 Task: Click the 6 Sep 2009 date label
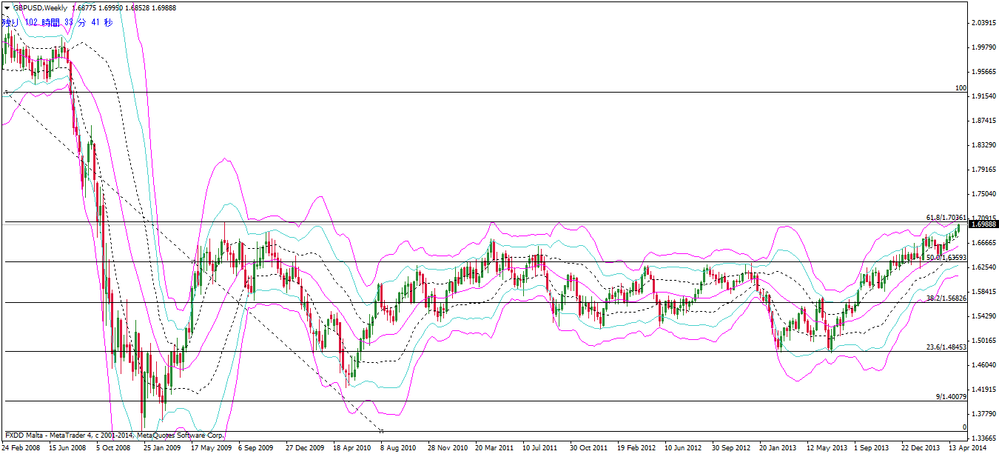(x=256, y=448)
